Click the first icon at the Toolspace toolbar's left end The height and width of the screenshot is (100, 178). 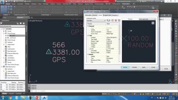1,23
